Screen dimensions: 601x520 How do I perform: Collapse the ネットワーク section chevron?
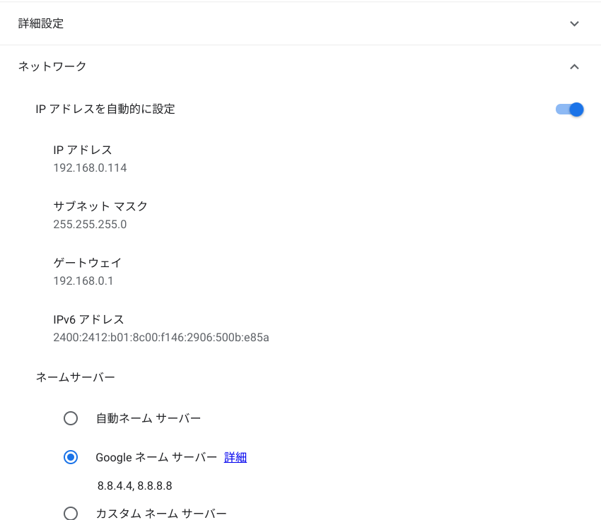pos(574,67)
